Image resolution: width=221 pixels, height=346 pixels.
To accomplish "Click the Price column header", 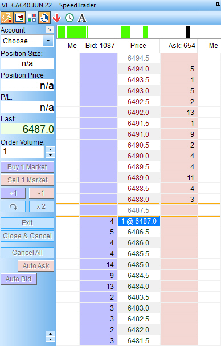I will click(138, 46).
